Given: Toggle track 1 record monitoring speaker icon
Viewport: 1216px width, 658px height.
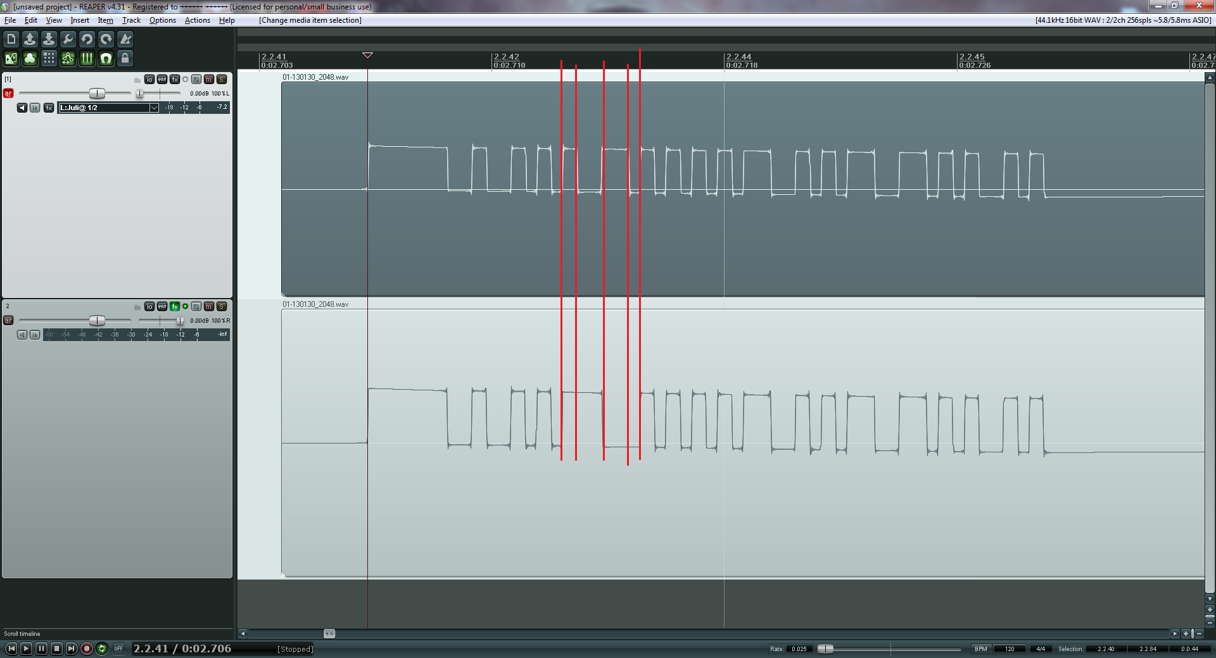Looking at the screenshot, I should tap(22, 108).
